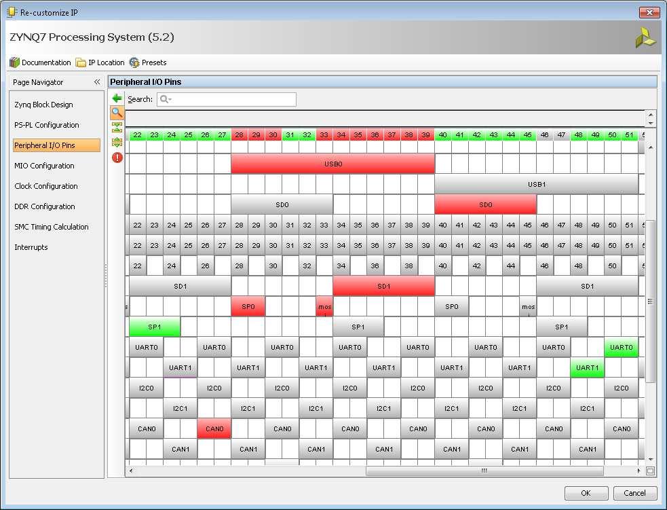Click the Collapse All icon
This screenshot has height=510, width=667.
click(x=117, y=127)
